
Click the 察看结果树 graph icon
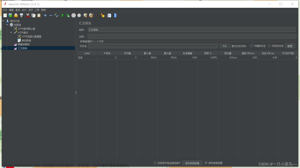coord(15,45)
